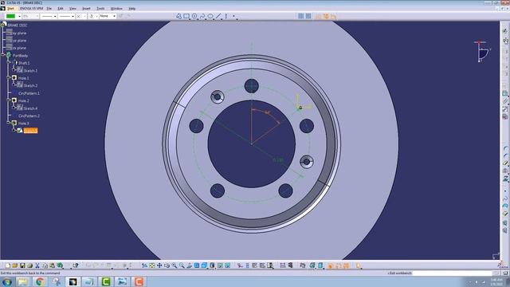
Task: Select the green color swatch
Action: pyautogui.click(x=10, y=16)
